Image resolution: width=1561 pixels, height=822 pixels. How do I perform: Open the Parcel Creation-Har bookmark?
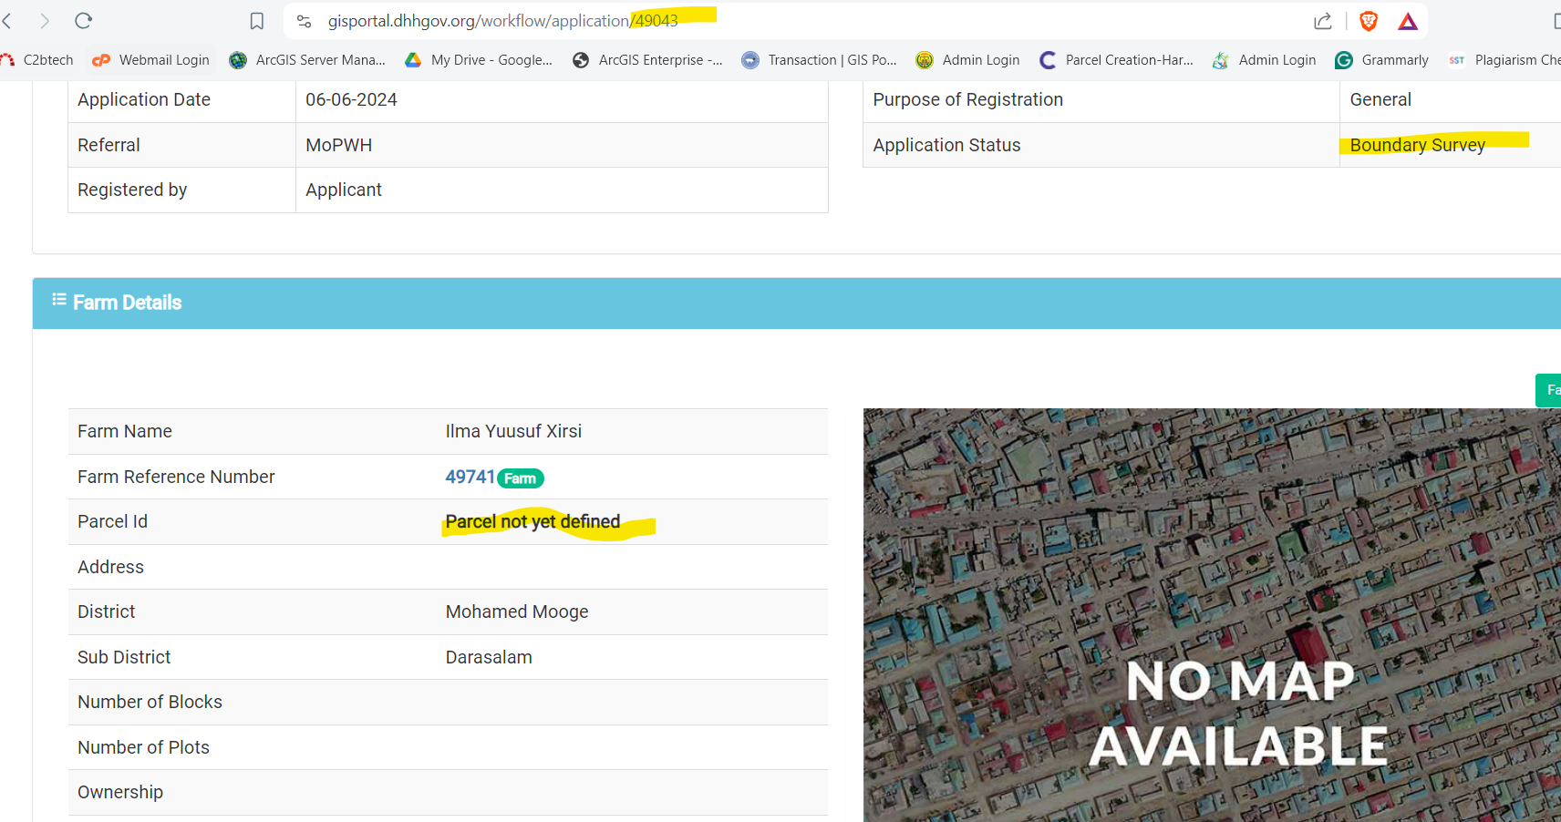pos(1116,60)
